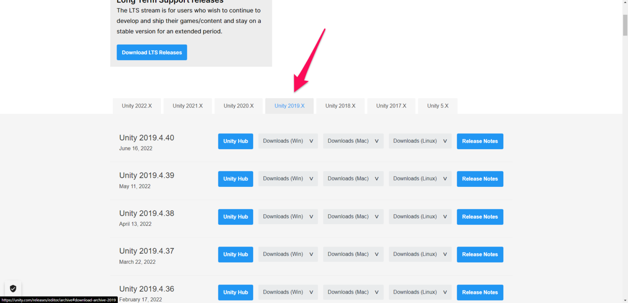
Task: Select the Unity 2017.X tab
Action: pos(391,106)
